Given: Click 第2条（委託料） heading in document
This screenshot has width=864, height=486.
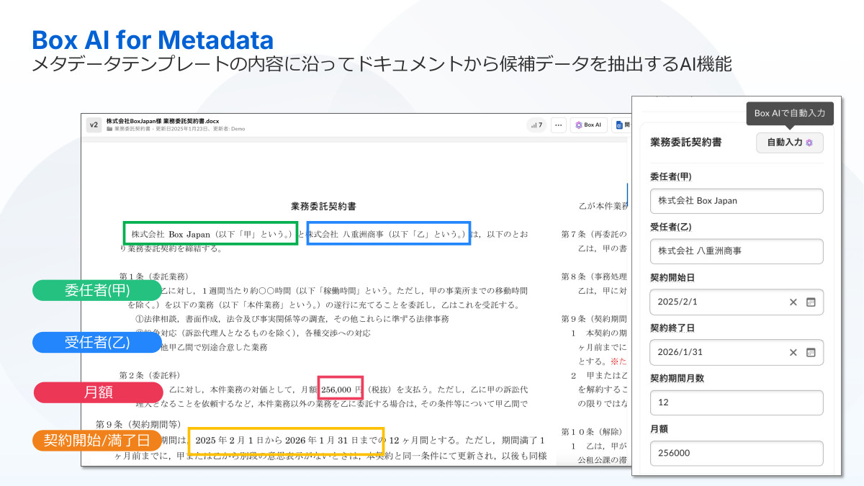Looking at the screenshot, I should coord(150,375).
